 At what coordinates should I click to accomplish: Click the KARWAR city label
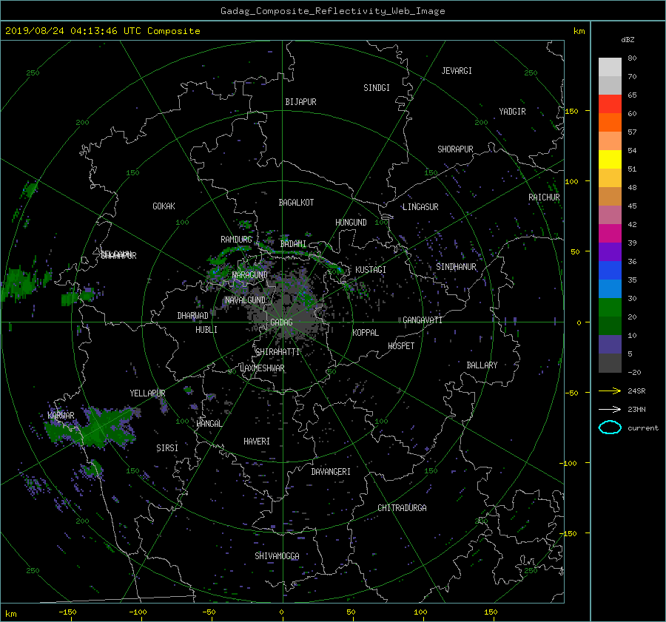coord(61,416)
